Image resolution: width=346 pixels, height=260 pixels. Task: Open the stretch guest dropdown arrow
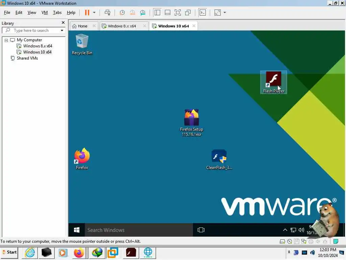point(225,13)
